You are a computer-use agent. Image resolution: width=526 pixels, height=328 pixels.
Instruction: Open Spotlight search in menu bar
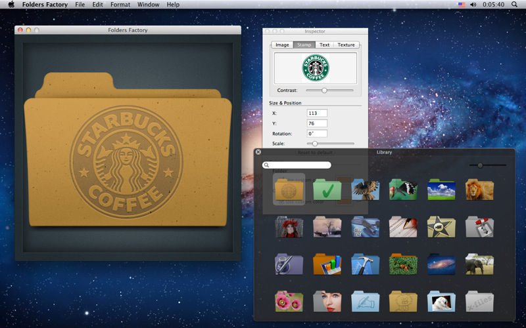(514, 5)
